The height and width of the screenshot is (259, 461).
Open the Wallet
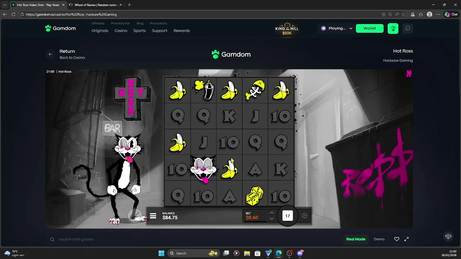pos(370,28)
